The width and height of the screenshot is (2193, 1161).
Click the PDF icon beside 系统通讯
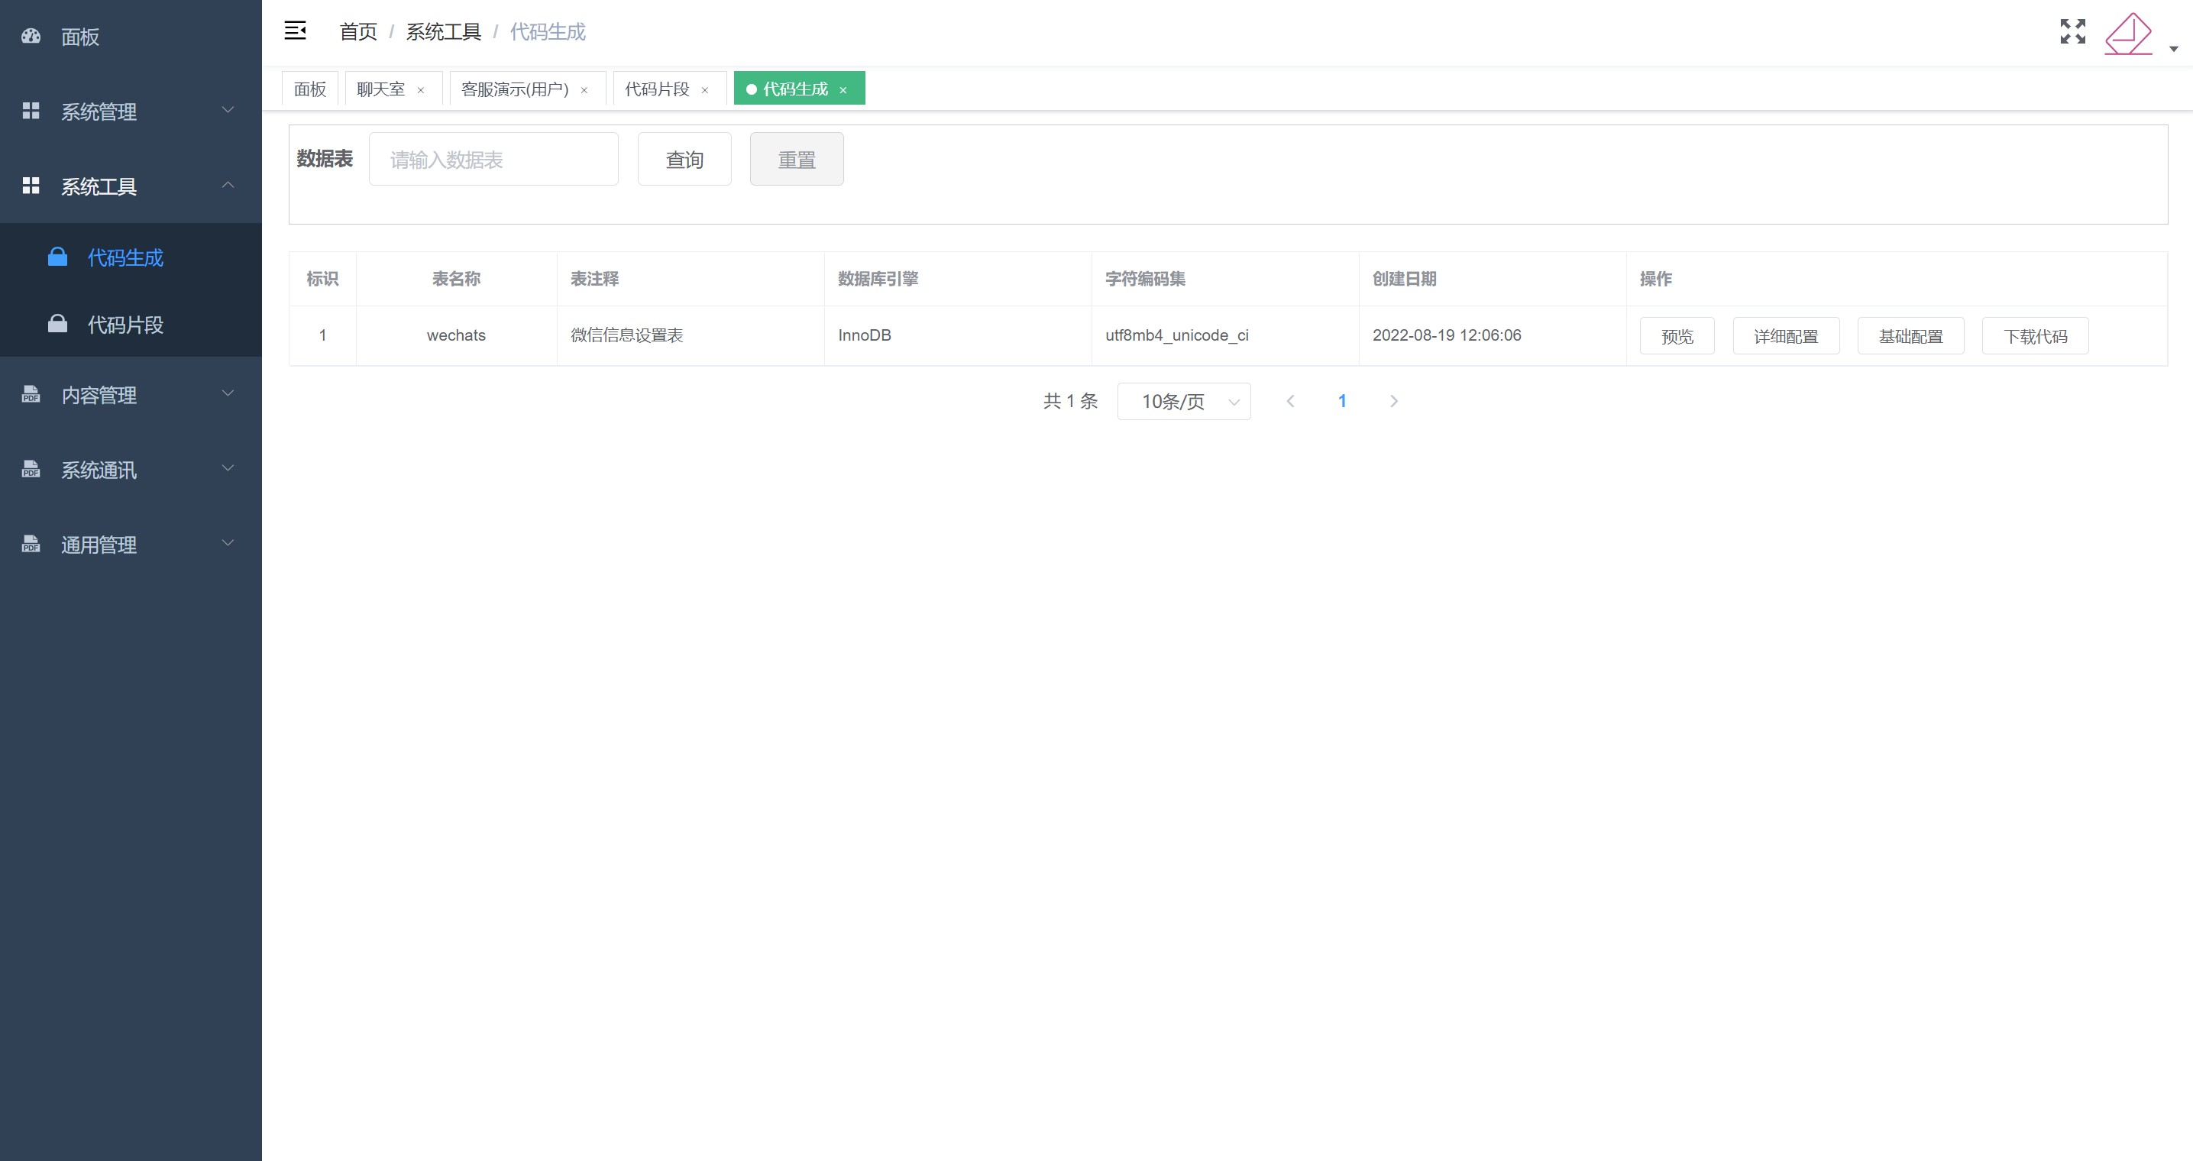[31, 469]
